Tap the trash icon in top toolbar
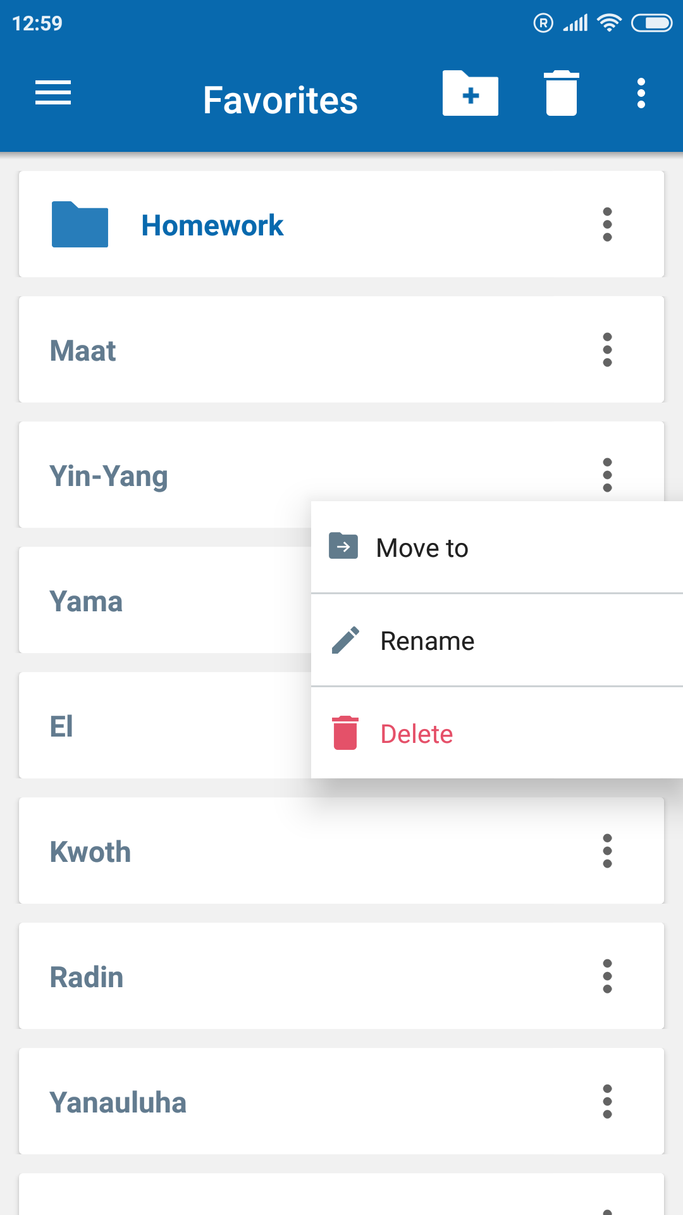Image resolution: width=683 pixels, height=1215 pixels. tap(562, 93)
